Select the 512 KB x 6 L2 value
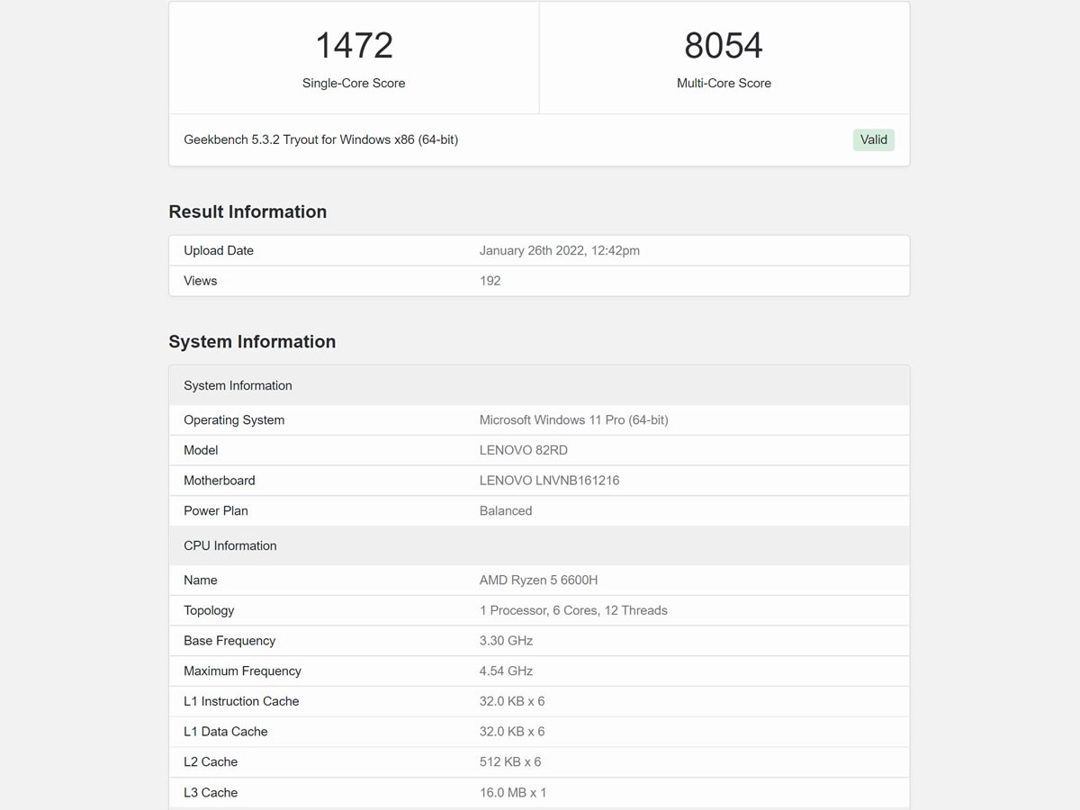 click(x=510, y=761)
